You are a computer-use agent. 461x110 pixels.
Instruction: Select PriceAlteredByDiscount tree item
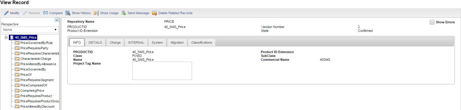(x=37, y=106)
